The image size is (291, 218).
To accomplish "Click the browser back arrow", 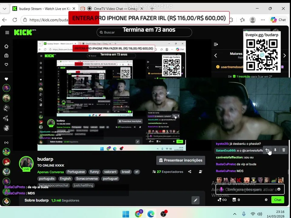I will 5,20.
